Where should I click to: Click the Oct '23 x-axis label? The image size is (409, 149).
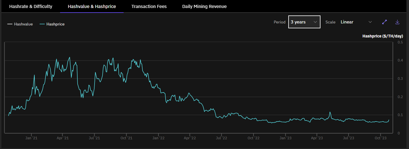coord(381,138)
